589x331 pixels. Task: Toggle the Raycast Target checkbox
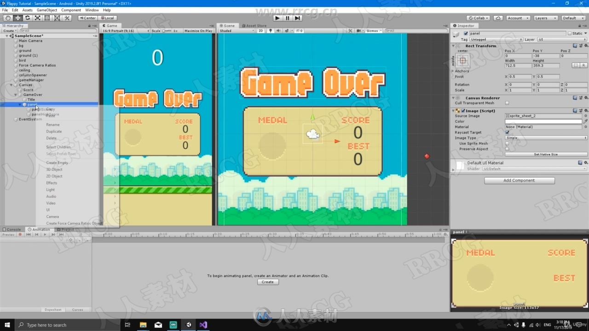[x=507, y=132]
